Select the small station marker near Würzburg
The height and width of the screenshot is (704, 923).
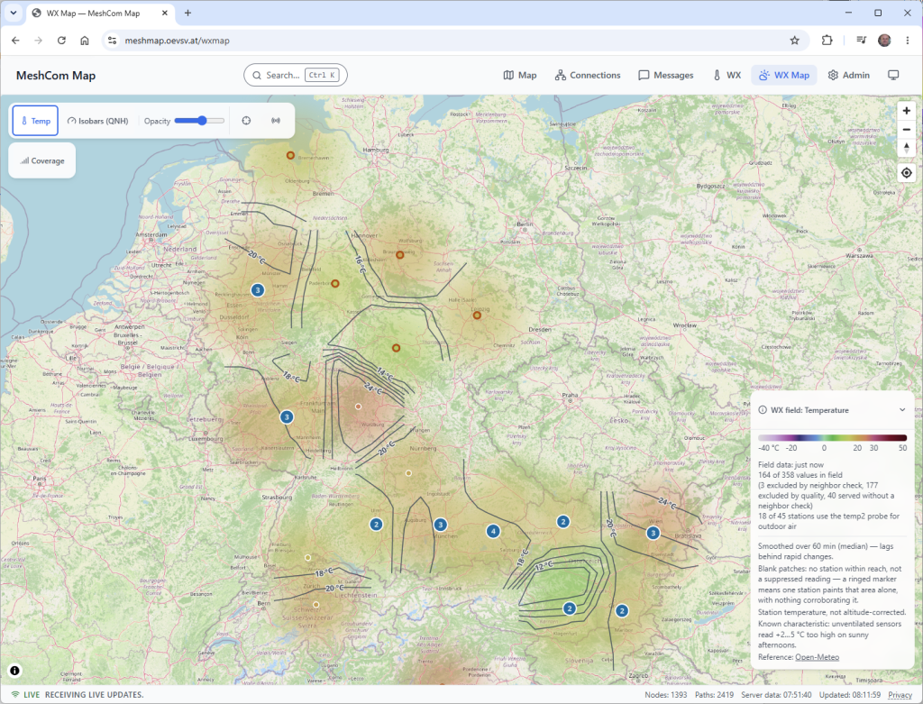tap(358, 407)
